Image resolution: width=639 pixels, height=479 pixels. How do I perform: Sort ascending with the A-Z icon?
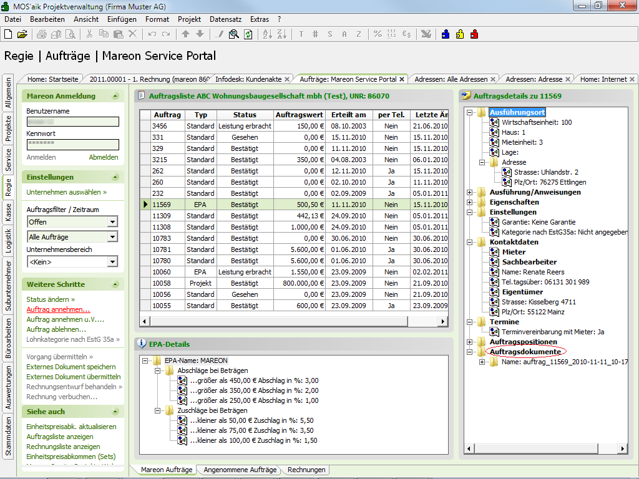click(x=267, y=34)
